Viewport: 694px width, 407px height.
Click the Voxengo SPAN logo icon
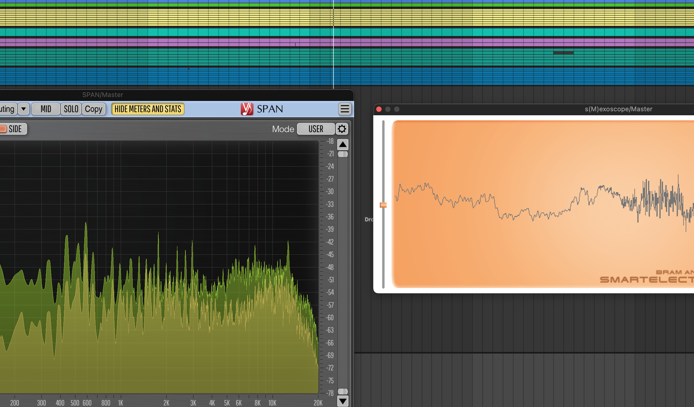tap(247, 109)
